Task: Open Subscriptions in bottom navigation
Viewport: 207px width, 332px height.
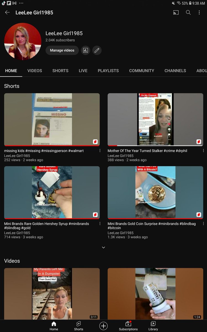Action: (x=128, y=326)
